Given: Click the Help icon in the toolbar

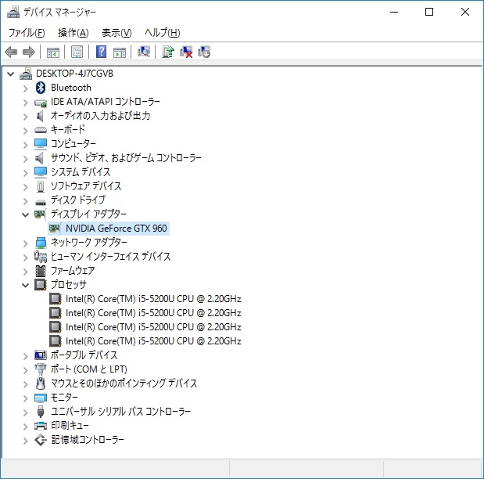Looking at the screenshot, I should pos(101,52).
